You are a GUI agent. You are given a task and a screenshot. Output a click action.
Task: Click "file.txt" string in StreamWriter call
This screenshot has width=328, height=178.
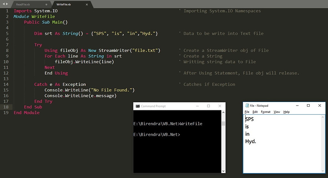point(145,51)
